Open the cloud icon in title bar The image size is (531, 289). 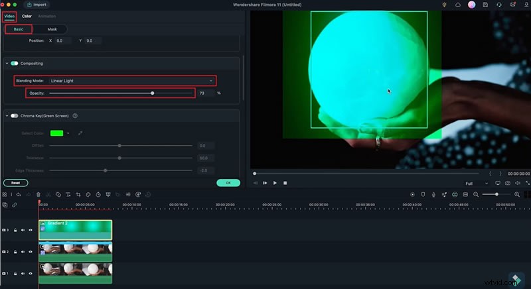click(x=458, y=5)
